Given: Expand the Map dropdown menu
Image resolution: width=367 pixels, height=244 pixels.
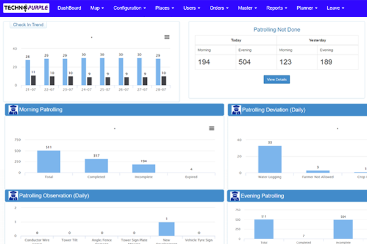Looking at the screenshot, I should (97, 8).
